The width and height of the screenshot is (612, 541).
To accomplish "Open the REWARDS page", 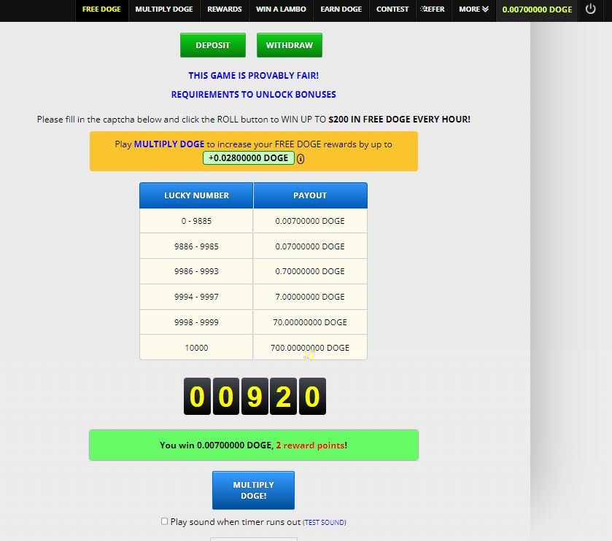I will point(224,9).
